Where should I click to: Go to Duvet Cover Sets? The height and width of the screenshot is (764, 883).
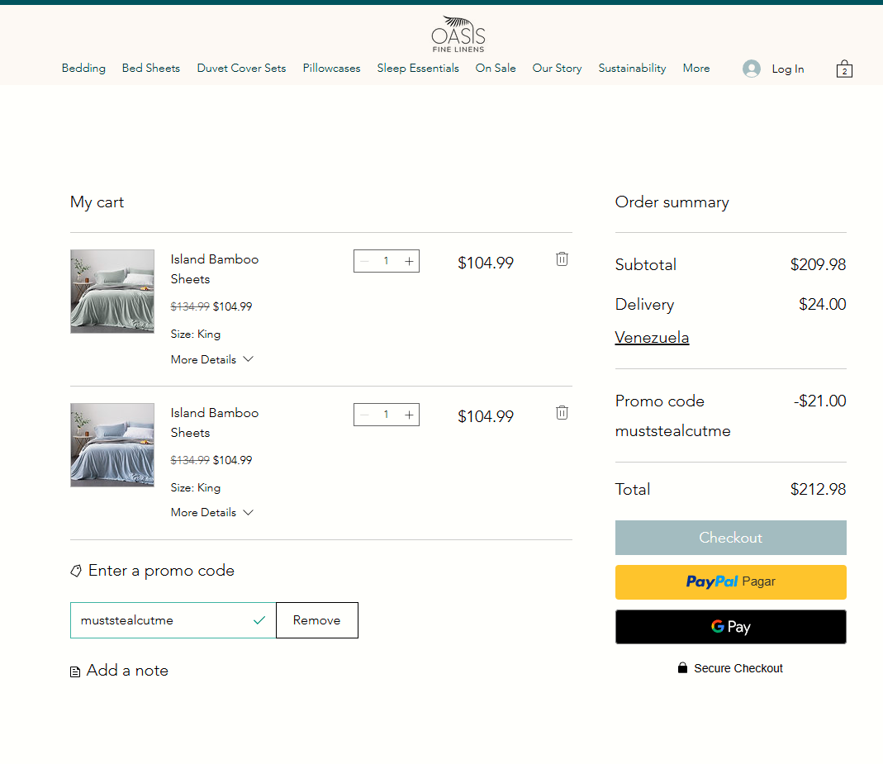coord(241,68)
